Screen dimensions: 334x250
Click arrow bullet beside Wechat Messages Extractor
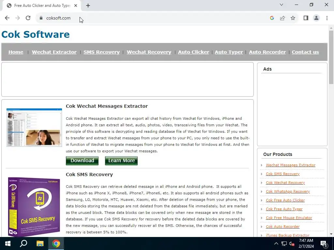(x=262, y=165)
